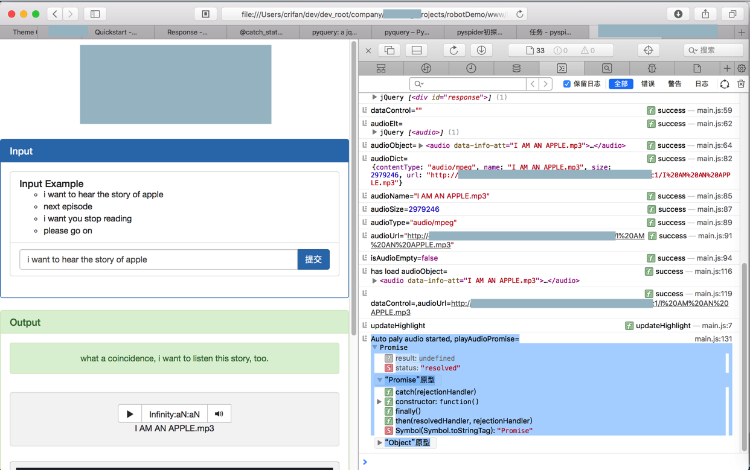Open the Debugger tab with bug icon
Image resolution: width=750 pixels, height=470 pixels.
(x=652, y=68)
